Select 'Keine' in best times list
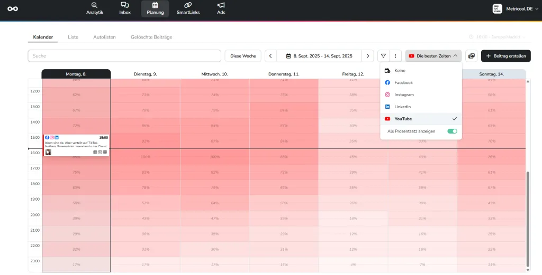The height and width of the screenshot is (275, 542). tap(400, 70)
